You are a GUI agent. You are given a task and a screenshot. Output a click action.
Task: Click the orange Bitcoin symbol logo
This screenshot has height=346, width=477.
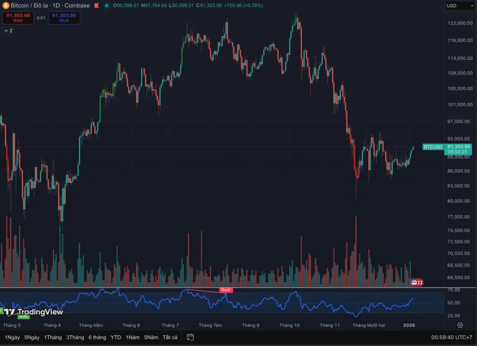pos(6,6)
